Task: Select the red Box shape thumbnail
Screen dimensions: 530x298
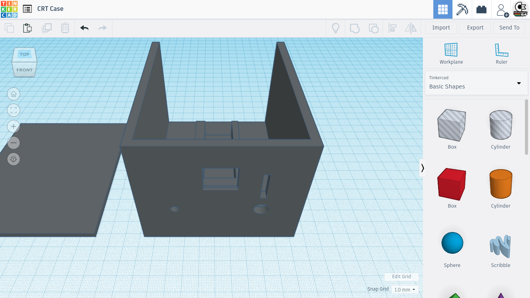Action: click(x=451, y=184)
